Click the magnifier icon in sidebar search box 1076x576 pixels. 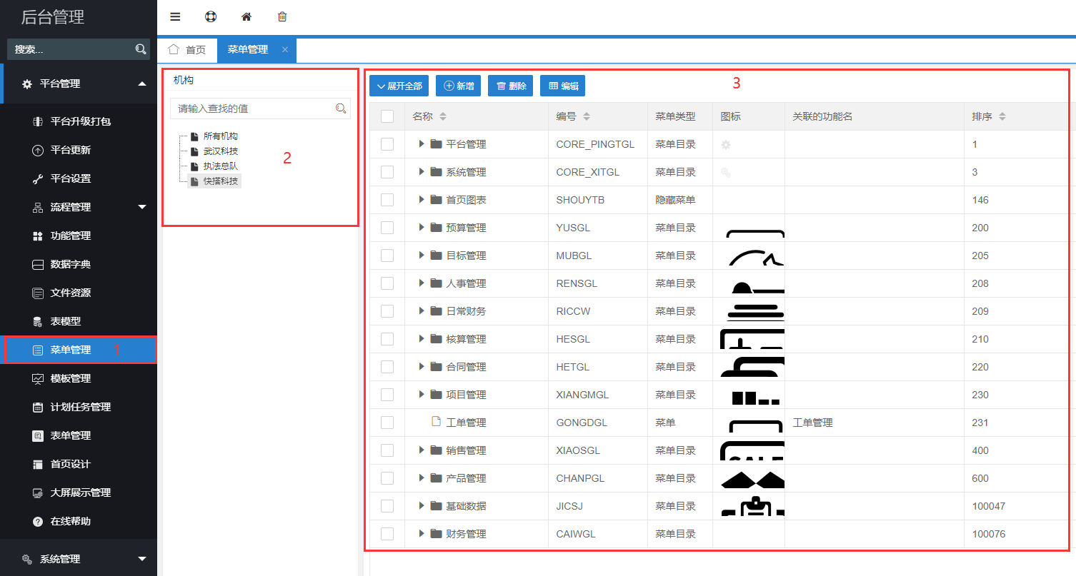(x=141, y=49)
